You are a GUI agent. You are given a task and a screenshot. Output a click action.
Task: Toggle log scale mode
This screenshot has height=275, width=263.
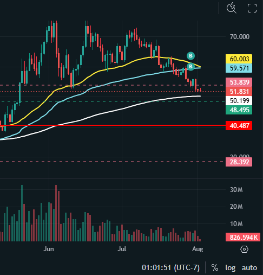coord(231,267)
